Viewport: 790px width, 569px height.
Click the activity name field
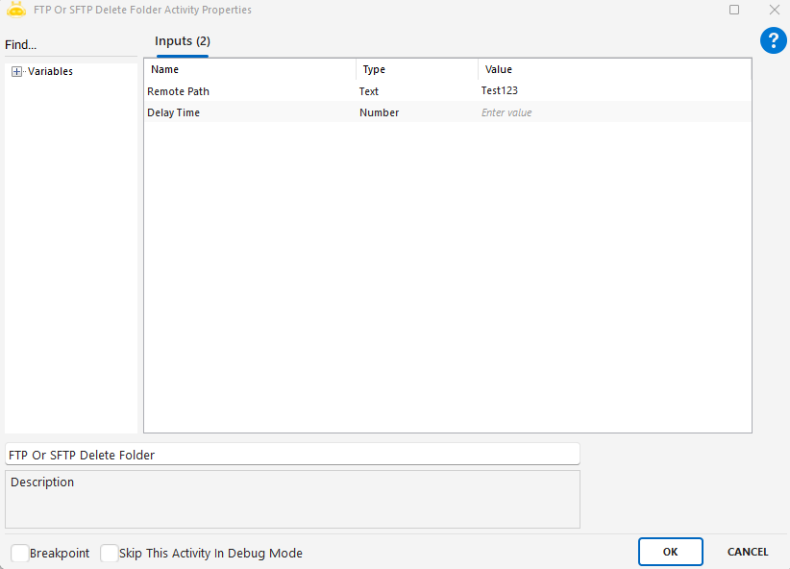[x=292, y=455]
